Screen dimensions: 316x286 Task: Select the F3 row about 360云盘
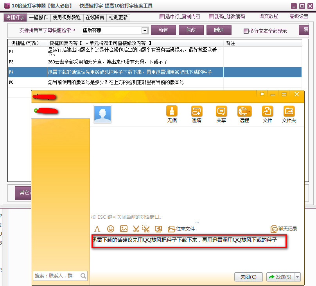coord(135,62)
